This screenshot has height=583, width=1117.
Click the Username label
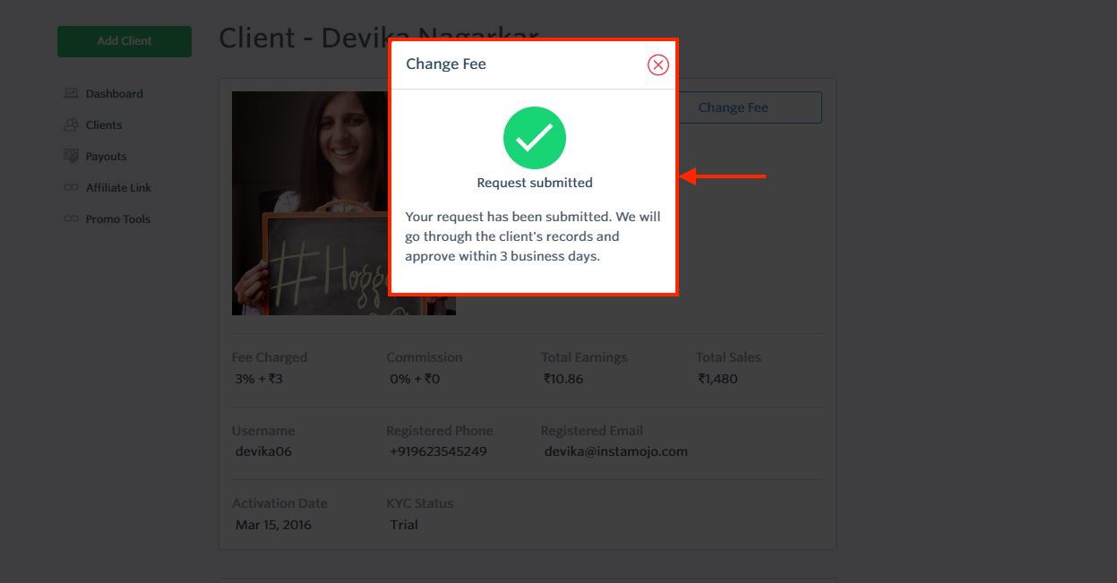tap(263, 431)
